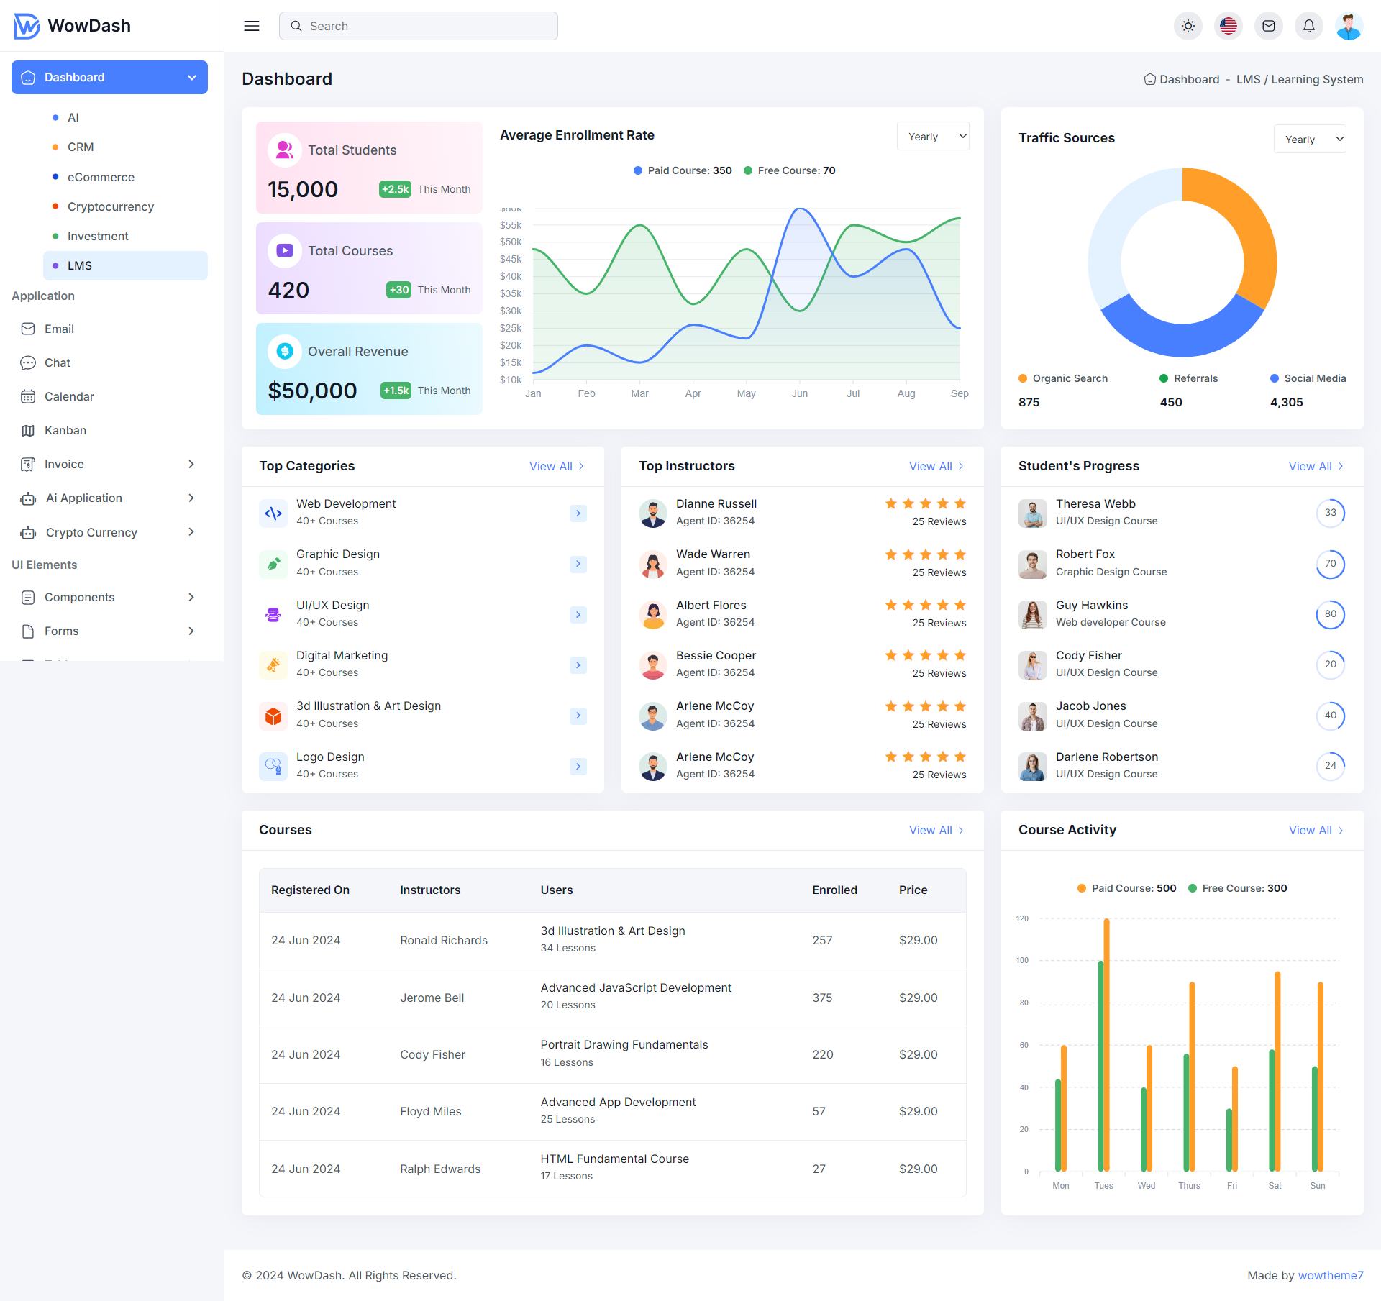Select LMS in the sidebar
Image resolution: width=1381 pixels, height=1301 pixels.
point(80,265)
